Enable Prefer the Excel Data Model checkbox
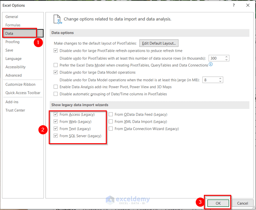 click(56, 65)
